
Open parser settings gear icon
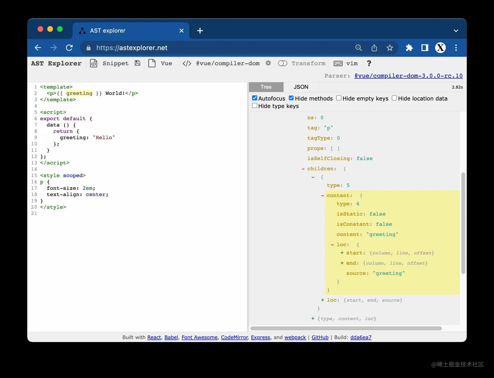(x=268, y=63)
